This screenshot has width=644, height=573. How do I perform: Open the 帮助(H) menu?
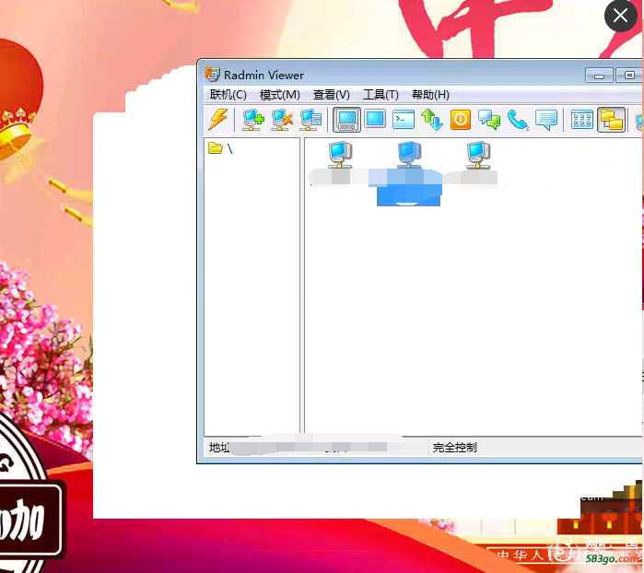tap(430, 95)
